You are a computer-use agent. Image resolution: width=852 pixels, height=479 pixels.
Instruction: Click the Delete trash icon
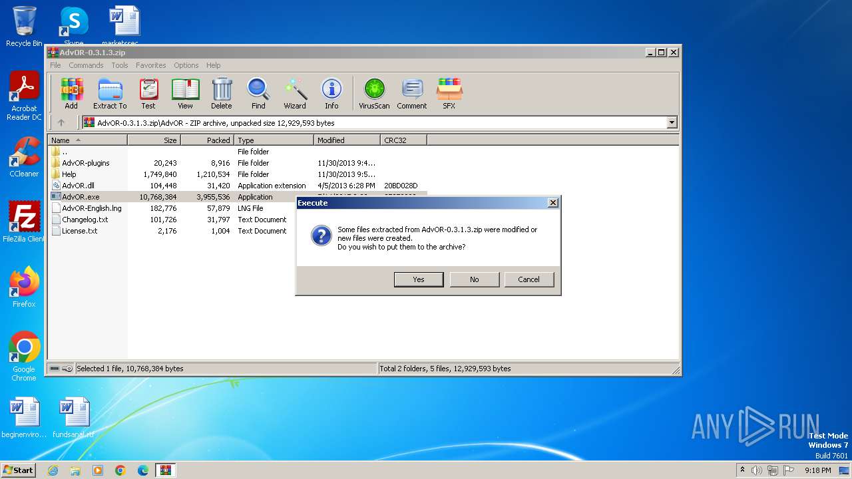tap(222, 93)
